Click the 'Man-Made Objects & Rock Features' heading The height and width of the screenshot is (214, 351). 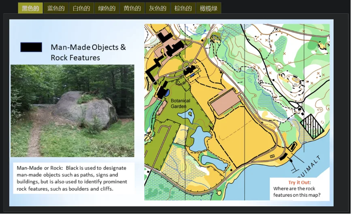click(x=88, y=52)
